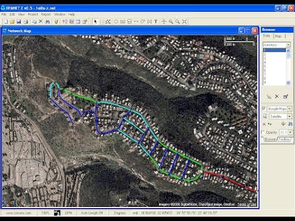295x221 pixels.
Task: Click the map icon beside the Satellite dropdown
Action: pos(265,116)
